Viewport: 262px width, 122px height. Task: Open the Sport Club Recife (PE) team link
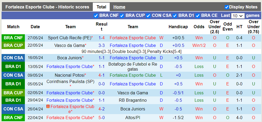click(x=69, y=38)
